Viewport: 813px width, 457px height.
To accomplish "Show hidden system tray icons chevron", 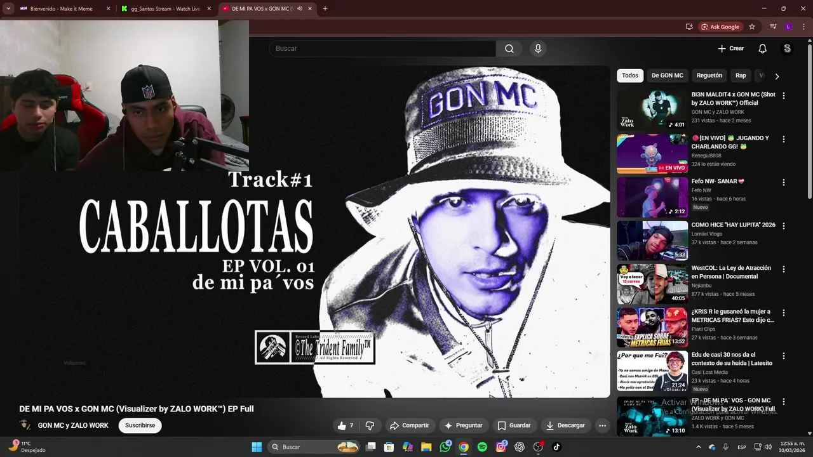I will [699, 447].
